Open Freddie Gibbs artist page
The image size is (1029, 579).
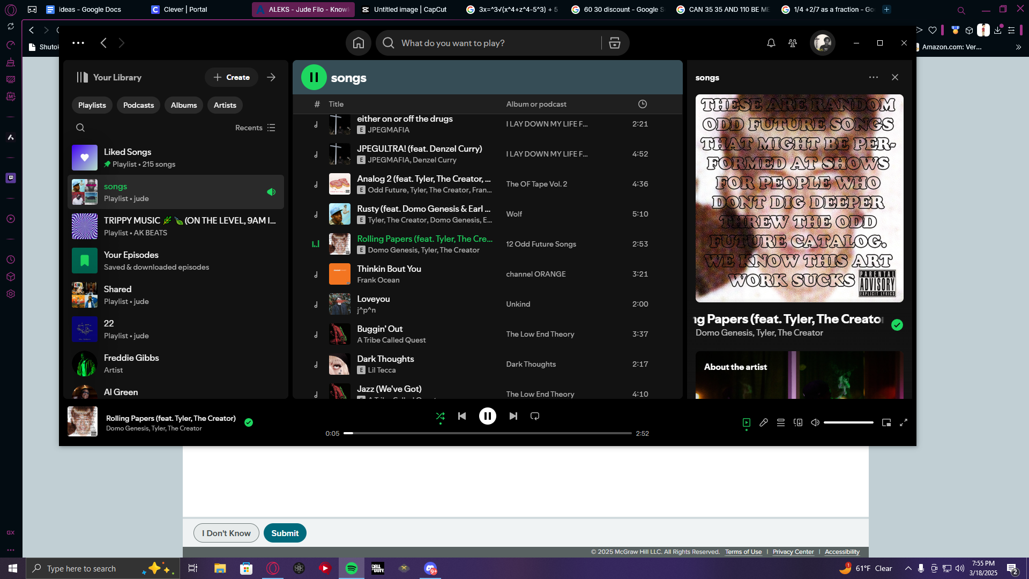[x=176, y=363]
